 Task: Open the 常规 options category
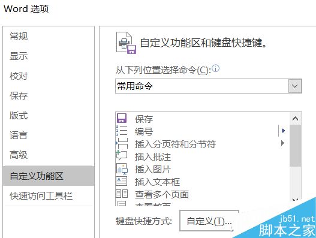click(x=19, y=37)
